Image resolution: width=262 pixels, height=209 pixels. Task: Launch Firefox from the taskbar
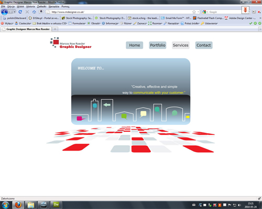18,205
